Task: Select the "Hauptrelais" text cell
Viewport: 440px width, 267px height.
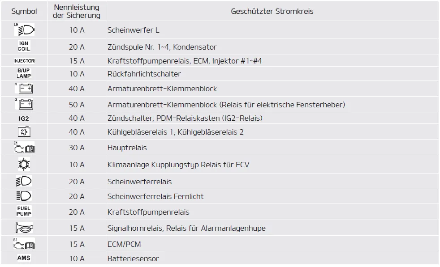Action: [x=127, y=148]
